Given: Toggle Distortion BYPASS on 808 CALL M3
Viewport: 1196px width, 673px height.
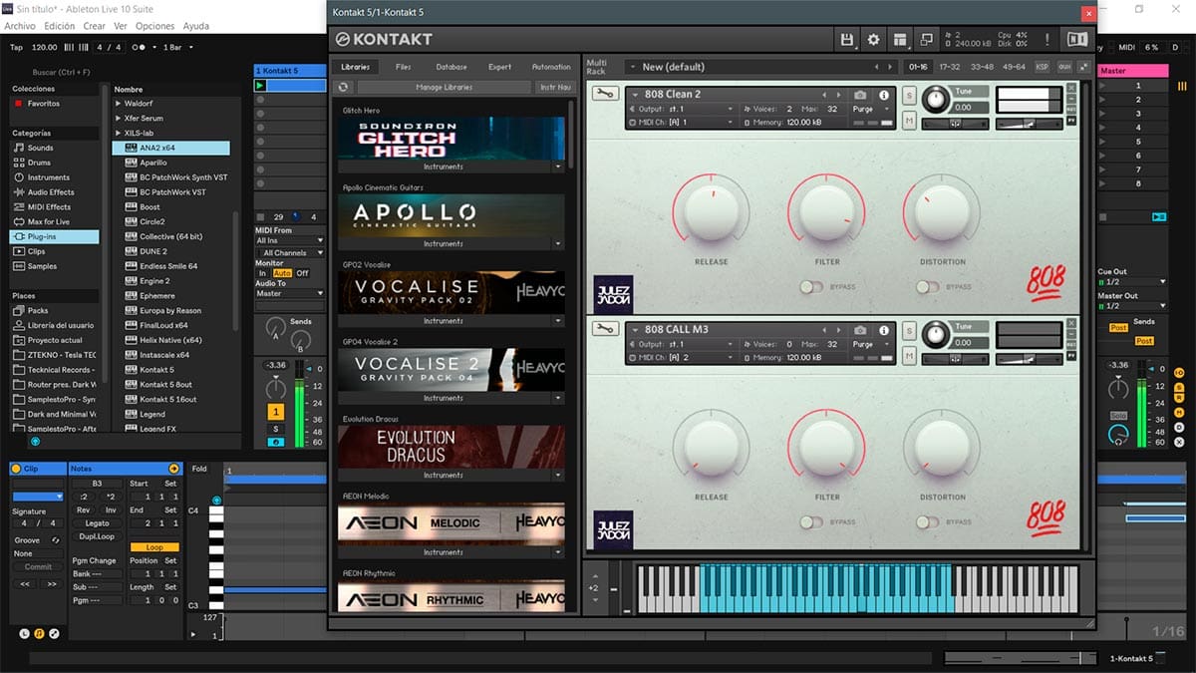Looking at the screenshot, I should 928,521.
